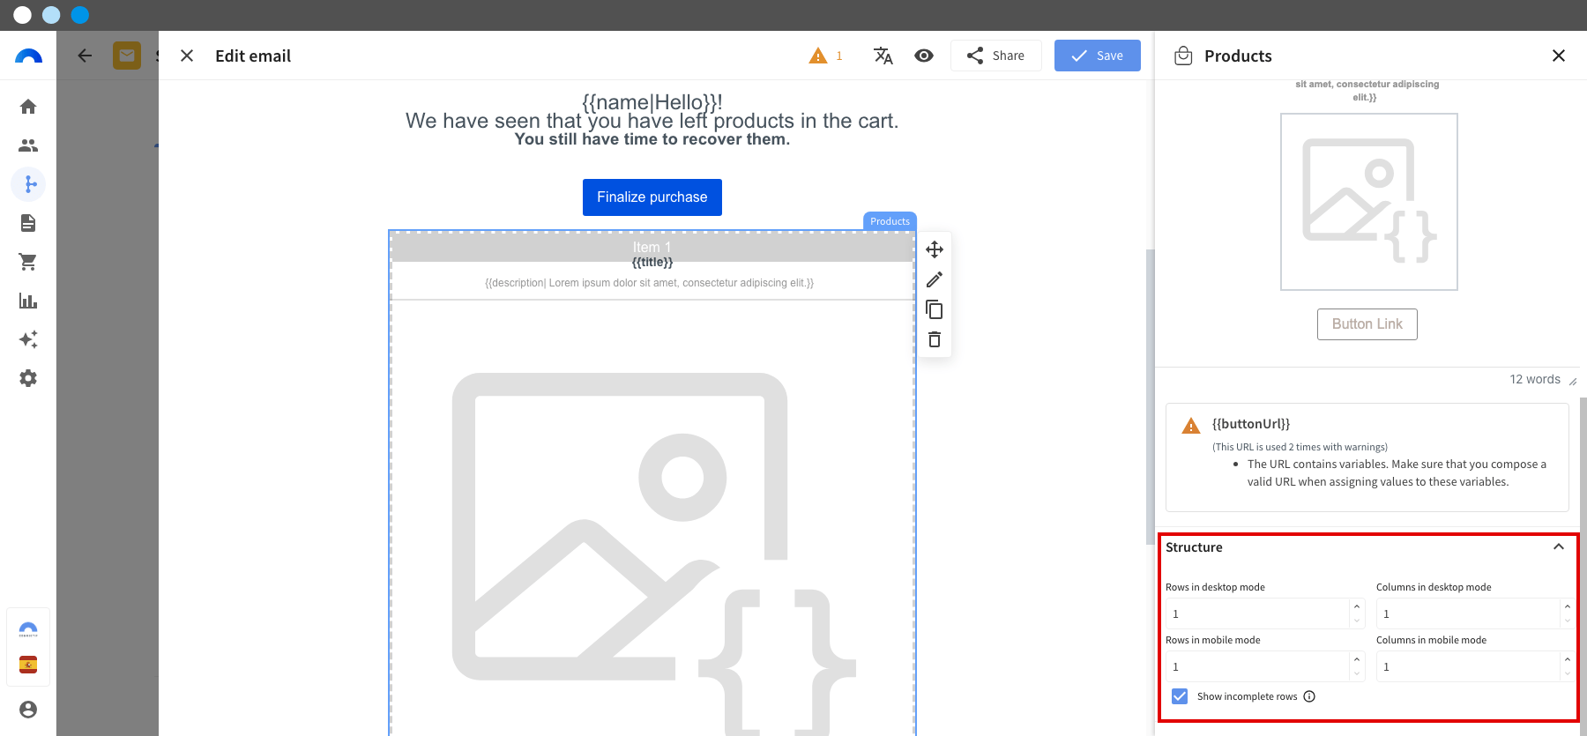Screen dimensions: 1587x736
Task: Click info icon next to Show incomplete rows
Action: click(x=1309, y=696)
